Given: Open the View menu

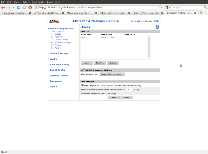Looking at the screenshot, I should (17, 2).
